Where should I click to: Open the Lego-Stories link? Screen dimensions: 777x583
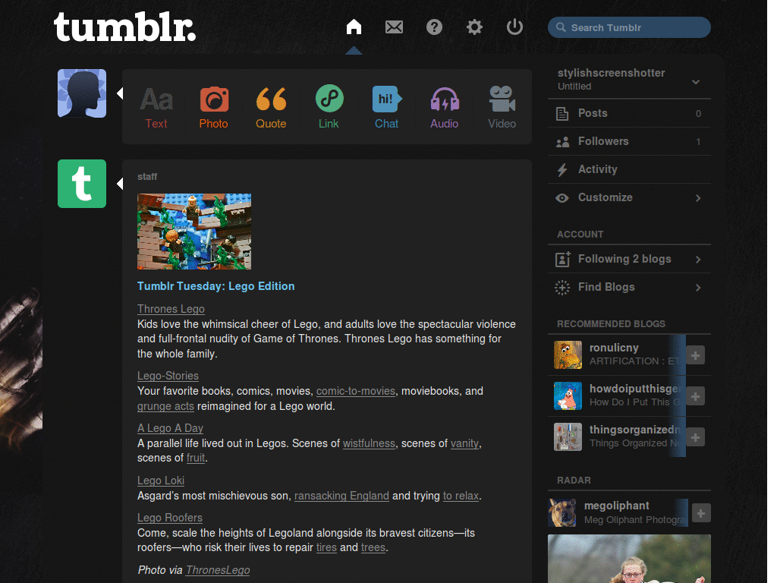click(x=168, y=376)
